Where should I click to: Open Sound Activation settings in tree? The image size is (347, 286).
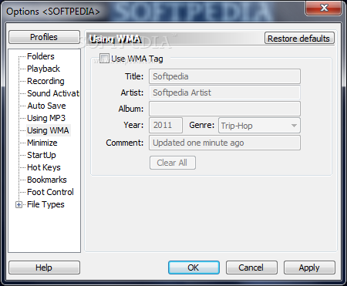pos(53,93)
